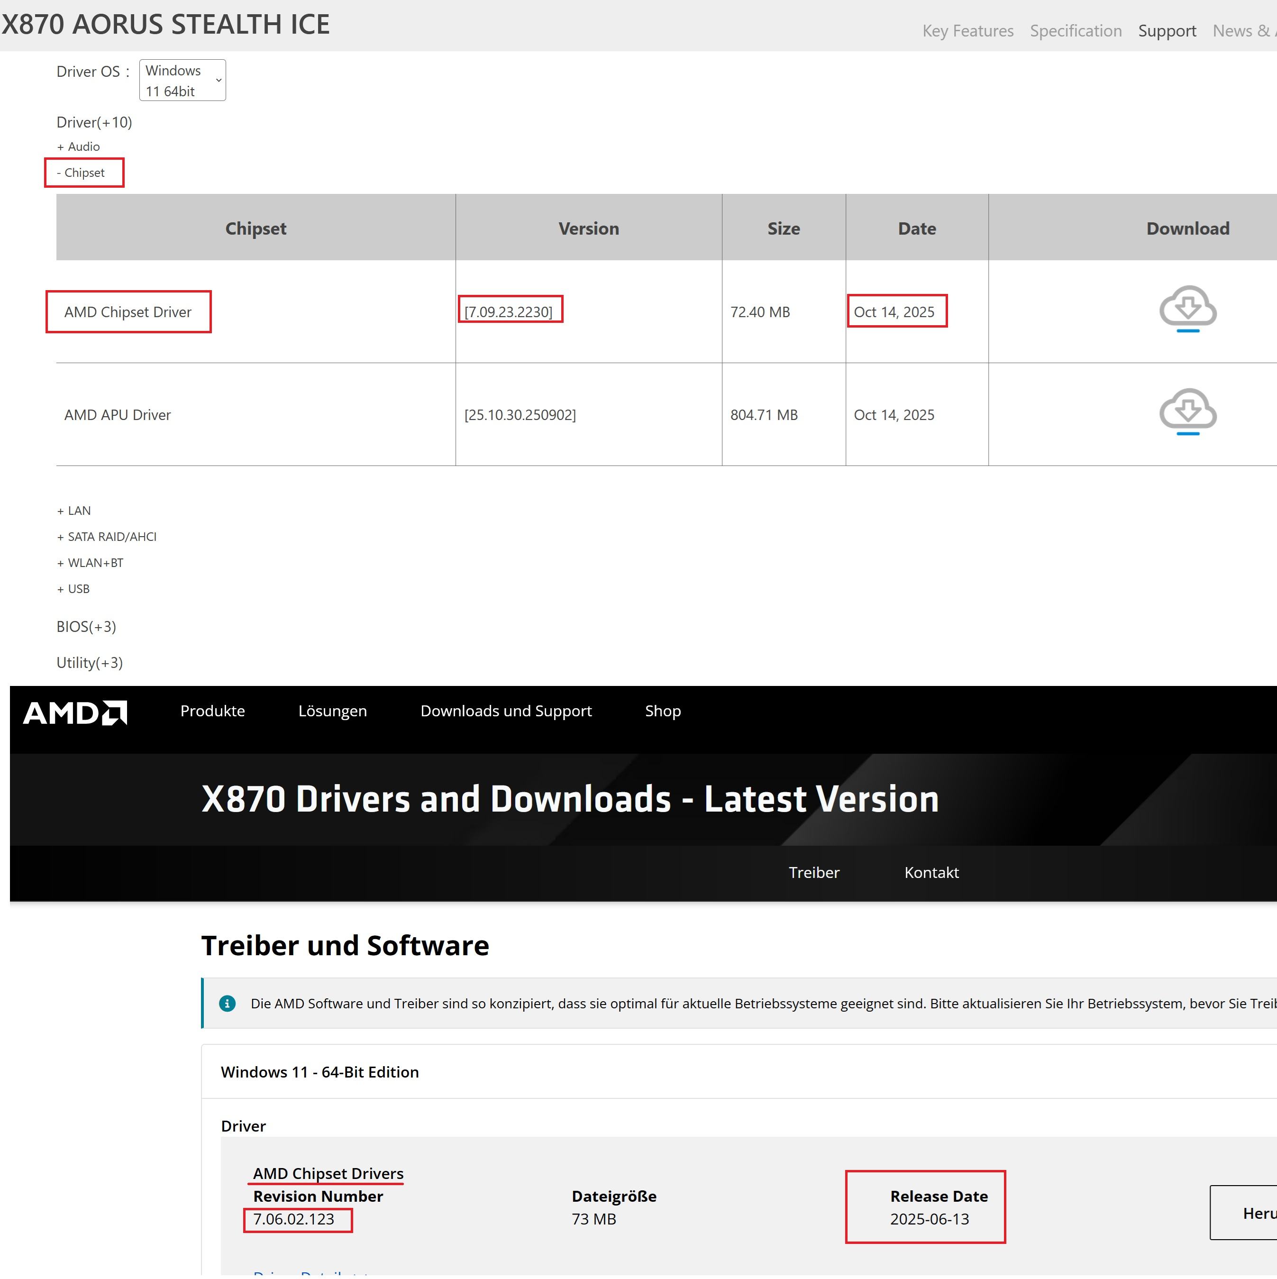
Task: Switch to the Key Features tab
Action: 967,30
